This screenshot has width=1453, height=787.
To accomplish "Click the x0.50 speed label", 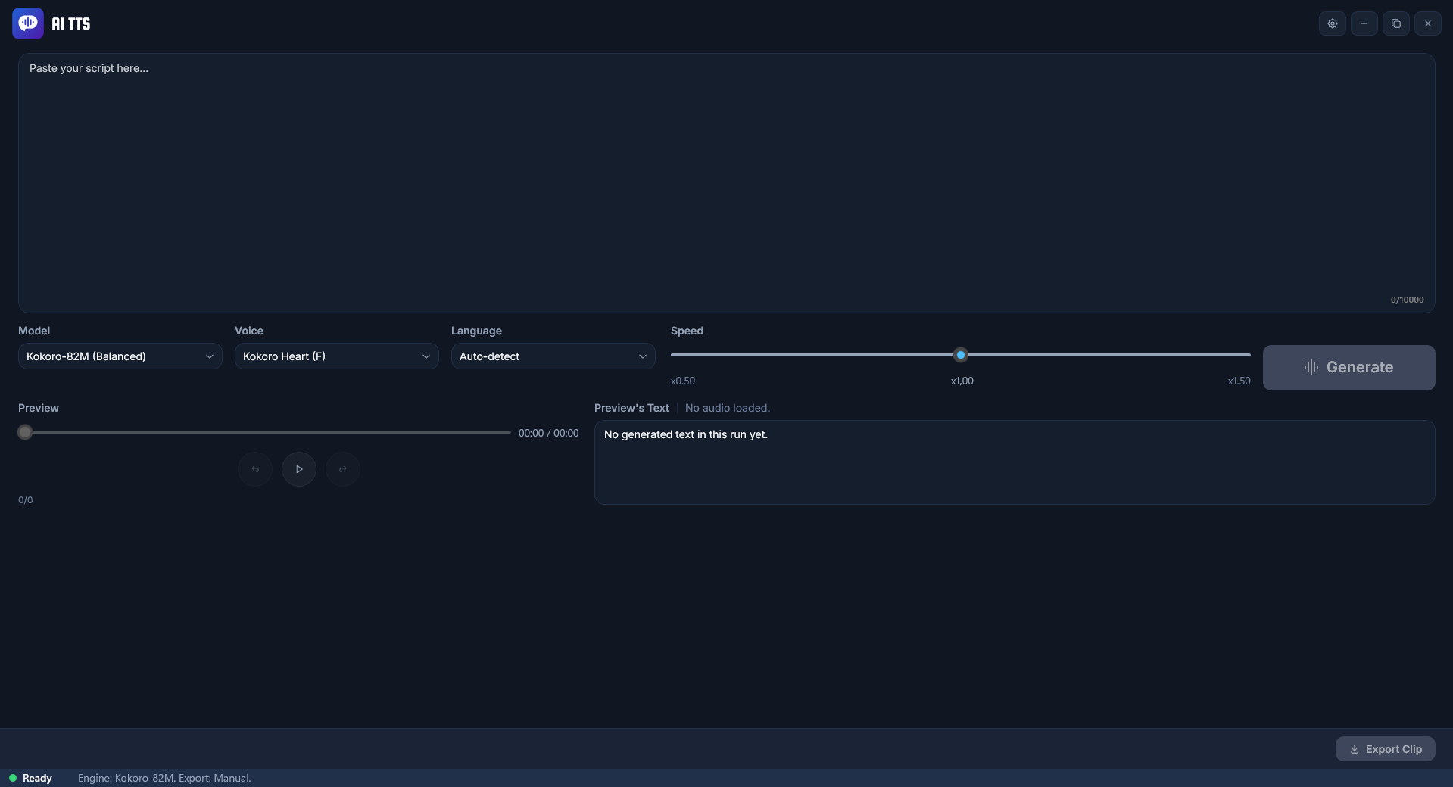I will point(683,381).
